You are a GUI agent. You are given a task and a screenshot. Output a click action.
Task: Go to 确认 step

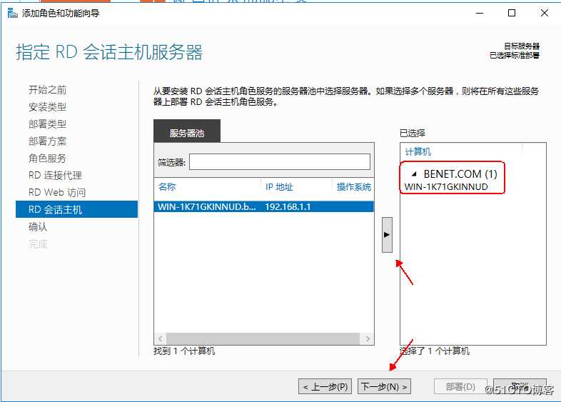point(38,226)
